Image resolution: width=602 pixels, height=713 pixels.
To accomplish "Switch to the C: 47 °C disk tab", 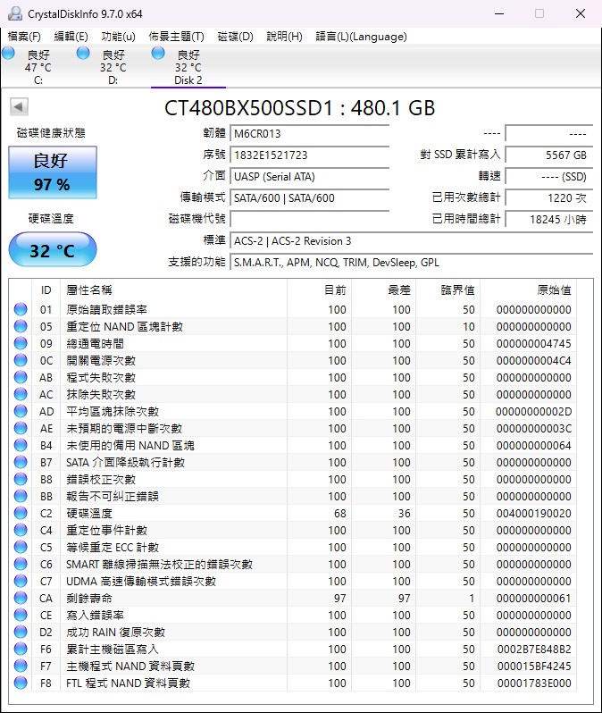I will (x=38, y=67).
